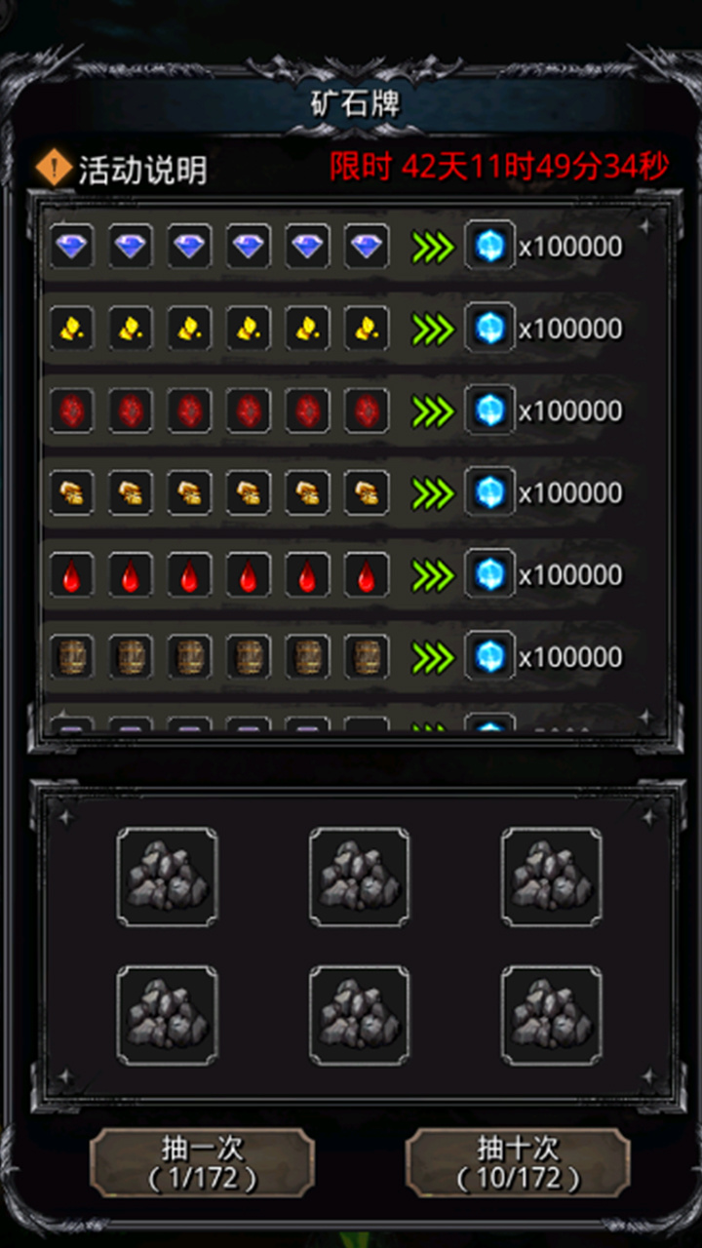Viewport: 702px width, 1248px height.
Task: Flip the top-middle ore card
Action: click(359, 877)
